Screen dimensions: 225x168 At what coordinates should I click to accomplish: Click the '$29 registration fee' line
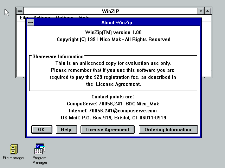[x=113, y=77]
